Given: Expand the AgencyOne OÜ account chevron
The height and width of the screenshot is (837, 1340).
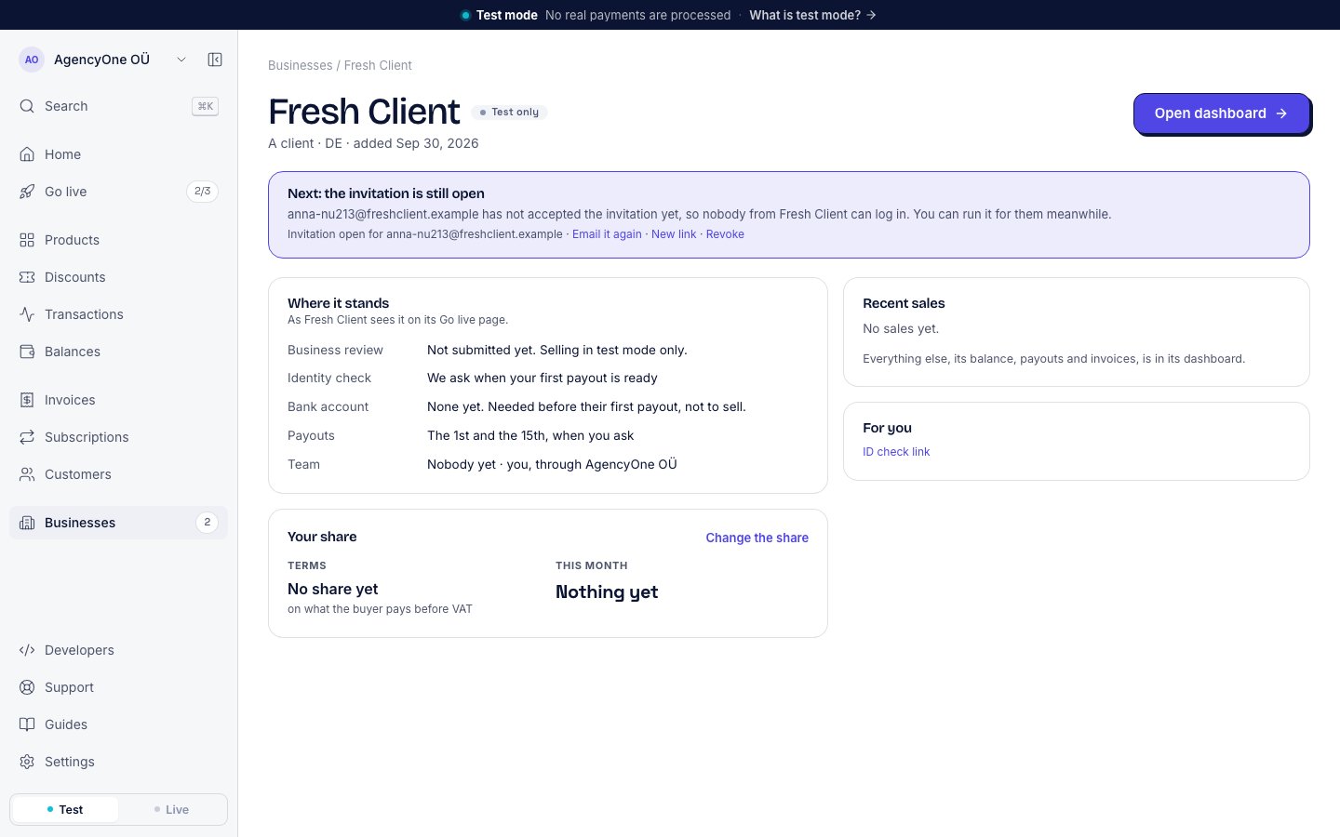Looking at the screenshot, I should tap(181, 60).
